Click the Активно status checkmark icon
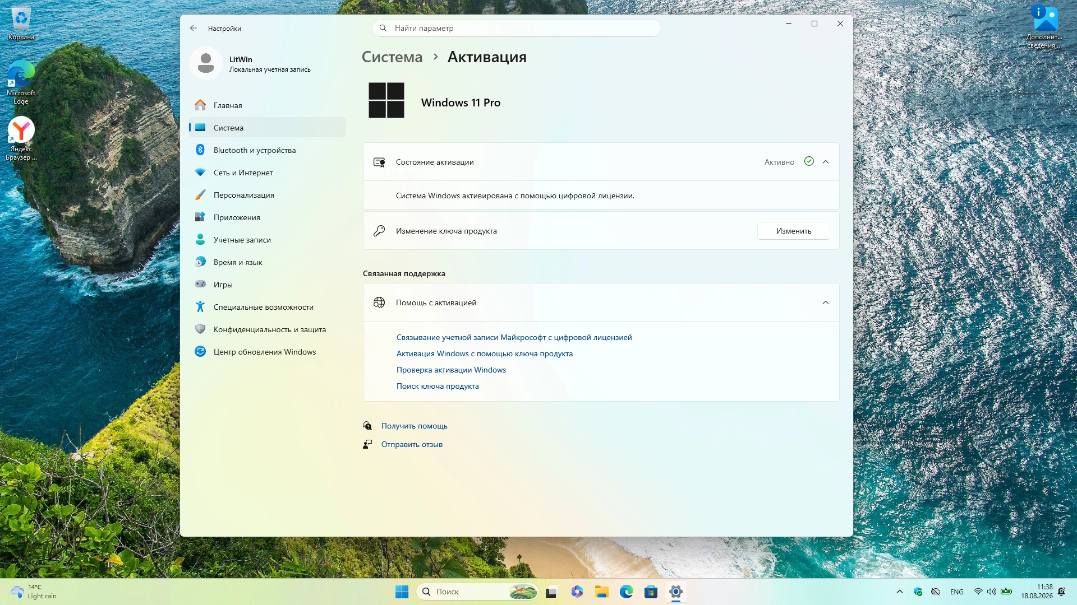1077x605 pixels. point(809,161)
